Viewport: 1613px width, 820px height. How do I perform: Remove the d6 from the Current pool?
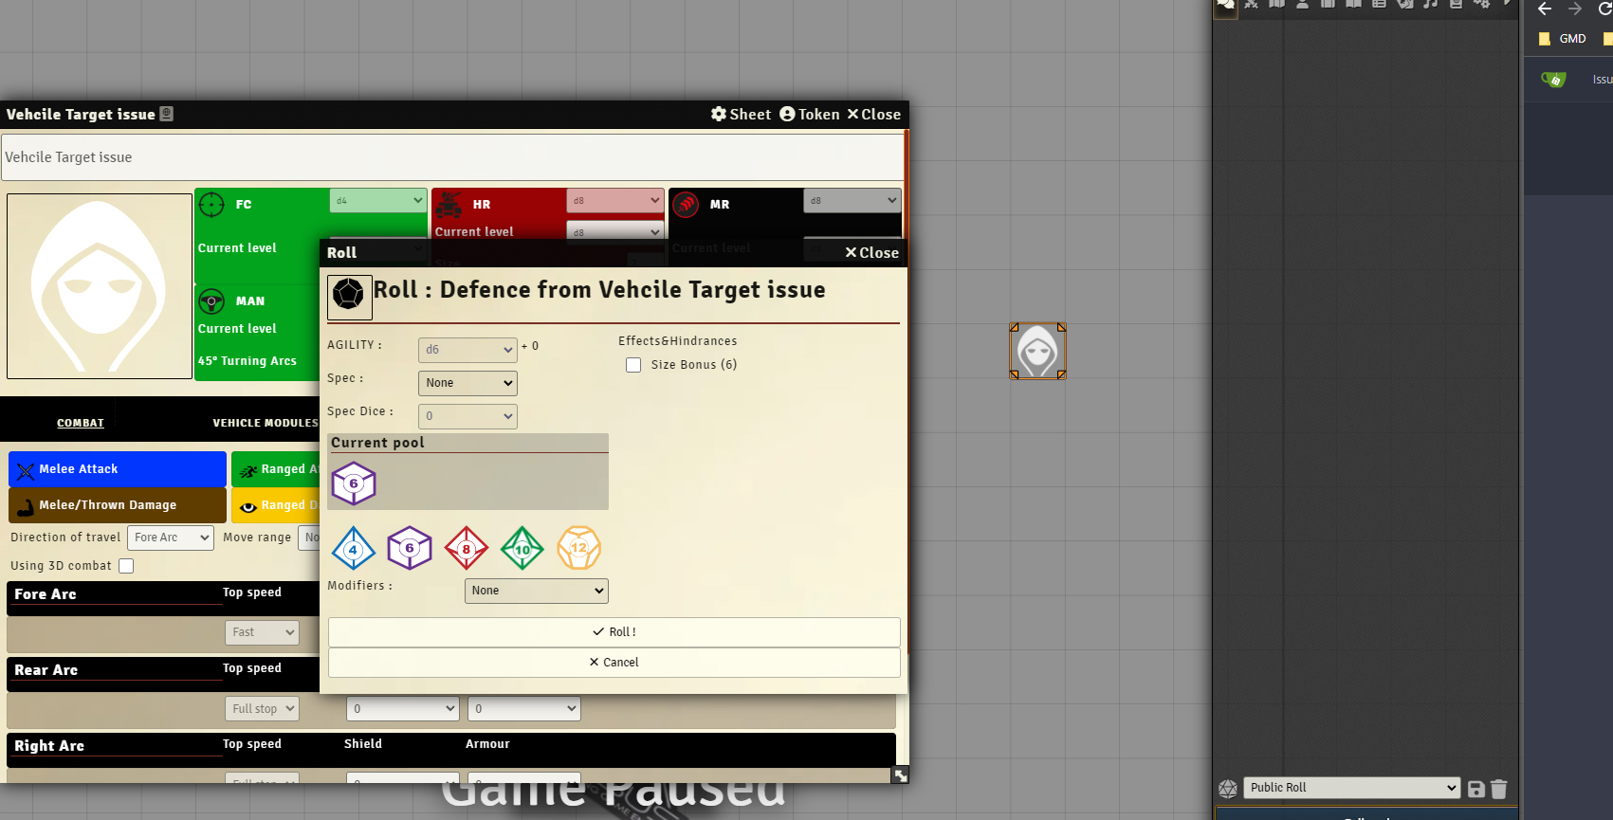(x=354, y=483)
